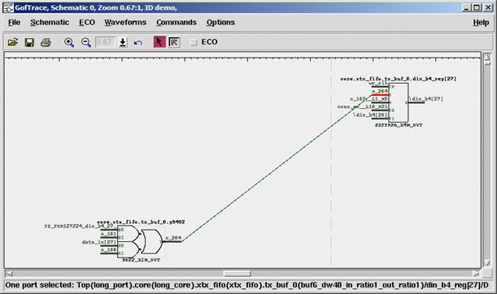Open the Schematic menu
The height and width of the screenshot is (294, 497).
point(50,23)
